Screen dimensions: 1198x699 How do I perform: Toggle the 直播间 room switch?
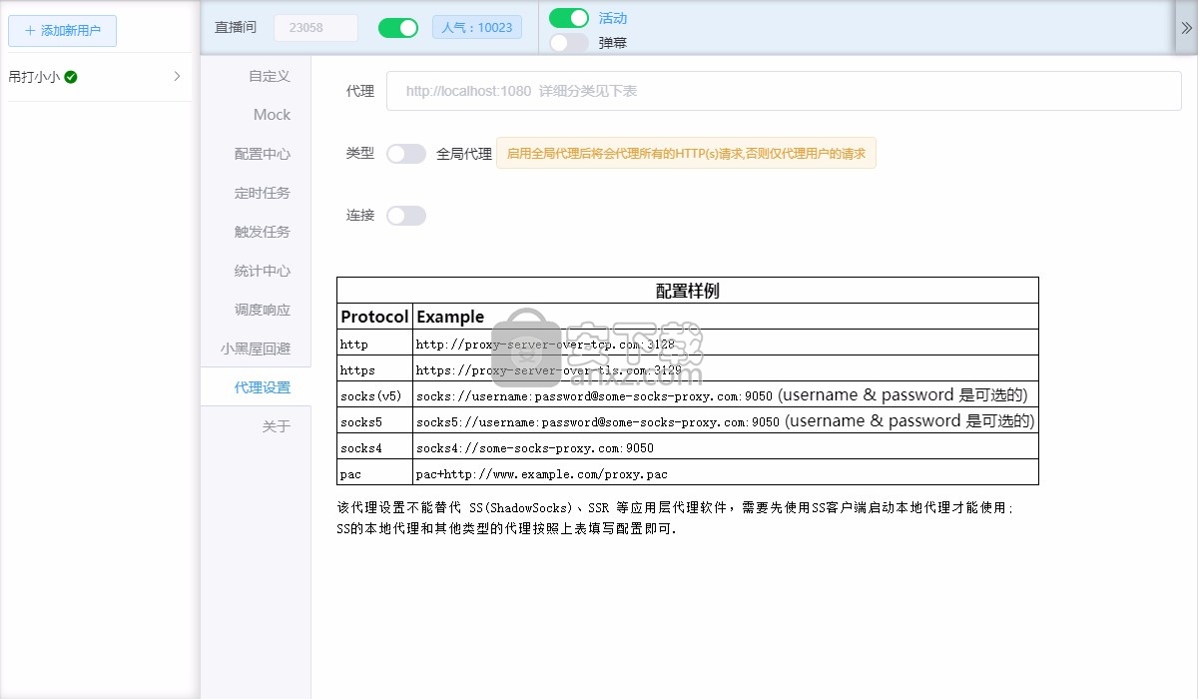coord(398,28)
